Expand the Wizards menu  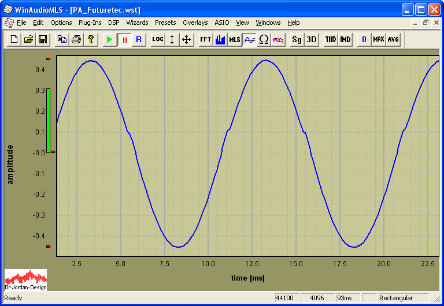pyautogui.click(x=137, y=23)
